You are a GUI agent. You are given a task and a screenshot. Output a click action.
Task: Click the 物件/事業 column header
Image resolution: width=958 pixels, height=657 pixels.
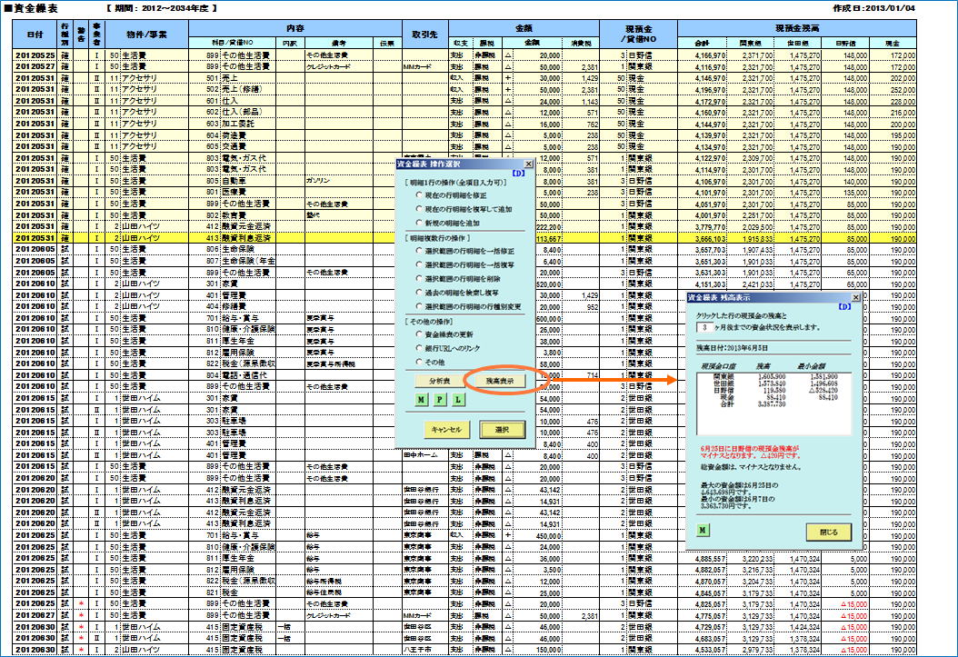click(146, 35)
